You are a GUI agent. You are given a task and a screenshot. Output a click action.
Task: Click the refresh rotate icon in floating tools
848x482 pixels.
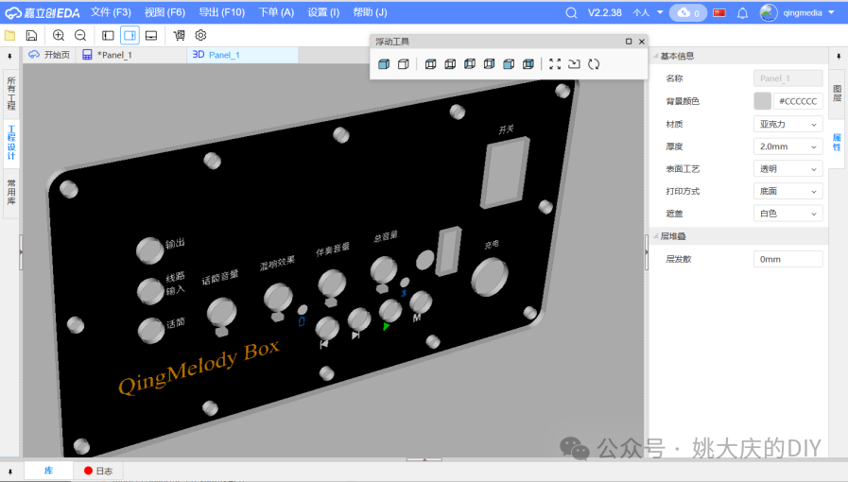pos(594,64)
